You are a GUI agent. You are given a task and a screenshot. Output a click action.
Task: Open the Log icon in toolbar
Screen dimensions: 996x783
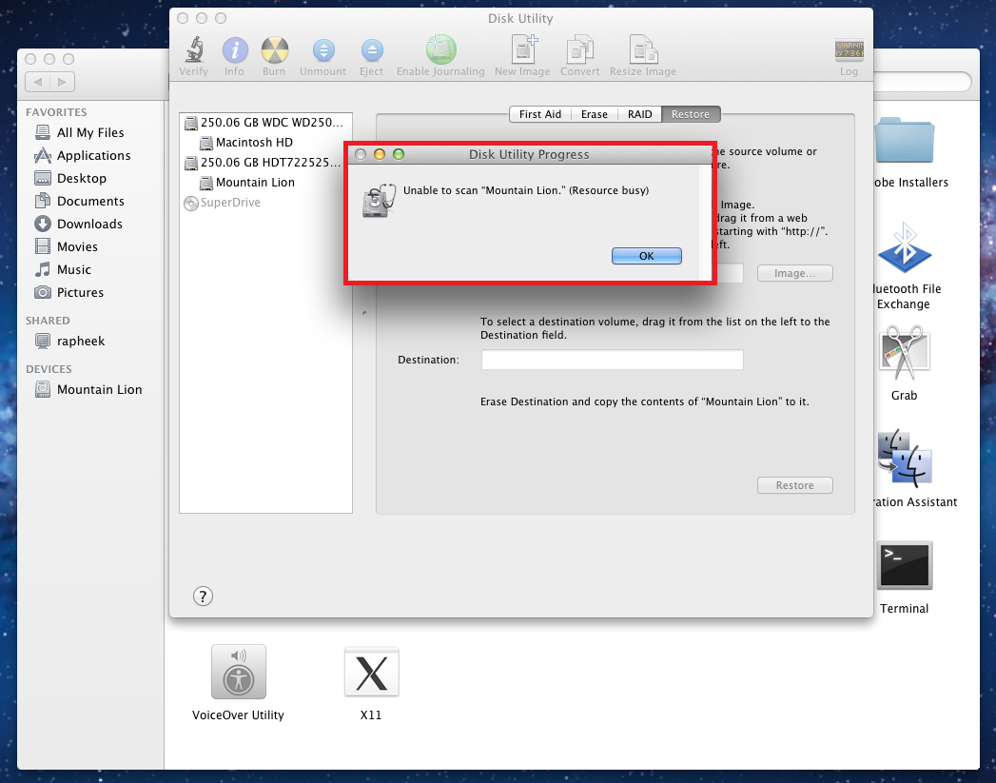point(849,50)
